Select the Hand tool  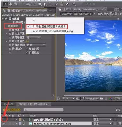(10, 4)
